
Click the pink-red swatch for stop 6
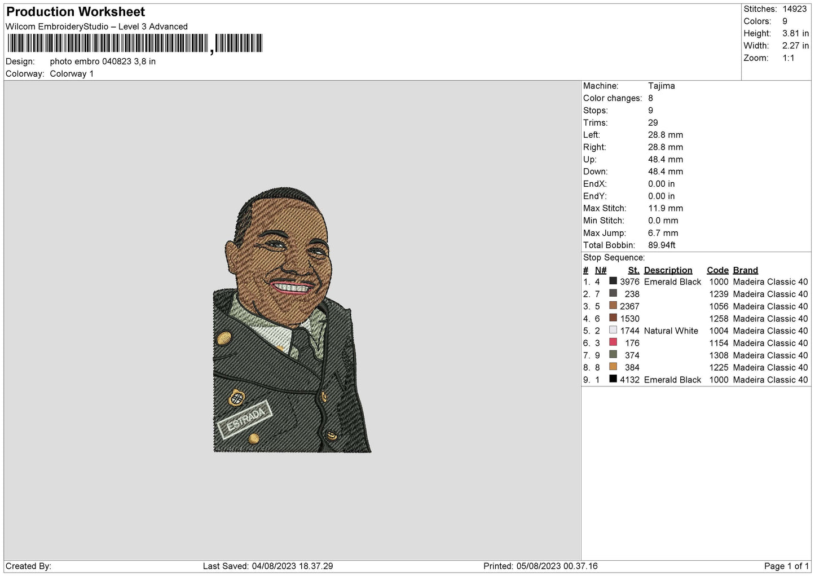tap(613, 342)
